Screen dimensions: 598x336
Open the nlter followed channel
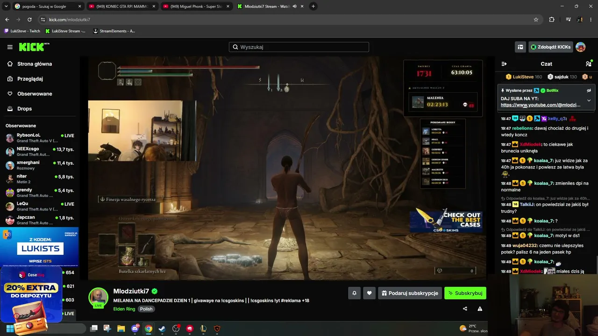coord(39,179)
